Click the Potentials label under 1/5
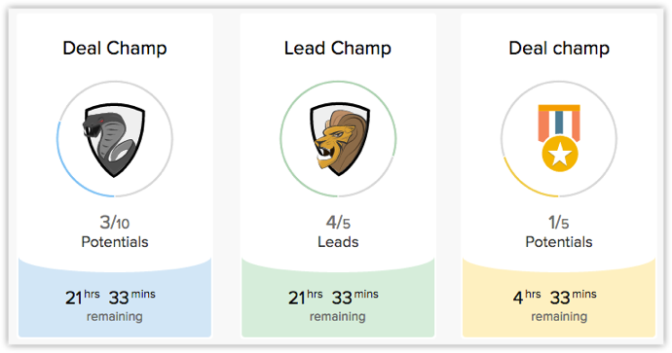 tap(559, 242)
